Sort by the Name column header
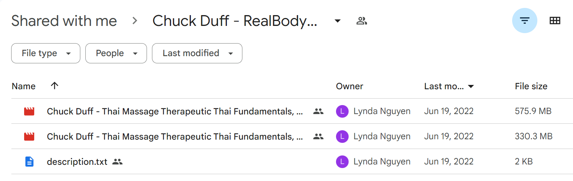The width and height of the screenshot is (573, 181). [24, 86]
